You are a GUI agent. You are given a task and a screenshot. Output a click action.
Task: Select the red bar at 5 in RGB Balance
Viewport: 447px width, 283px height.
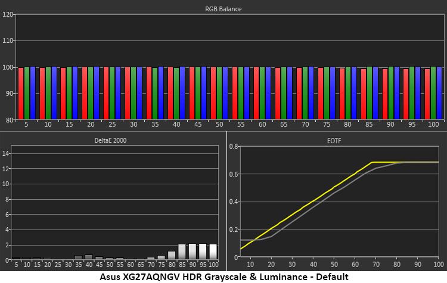tap(21, 93)
